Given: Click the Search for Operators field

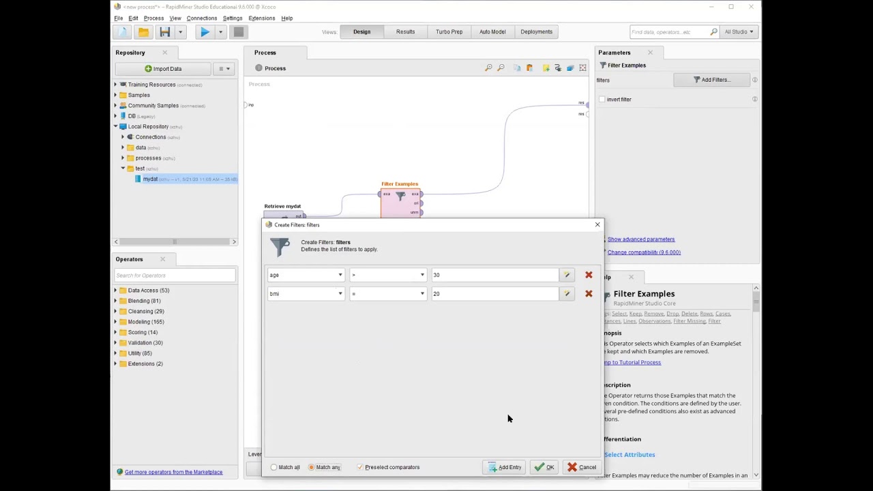Looking at the screenshot, I should click(x=175, y=276).
